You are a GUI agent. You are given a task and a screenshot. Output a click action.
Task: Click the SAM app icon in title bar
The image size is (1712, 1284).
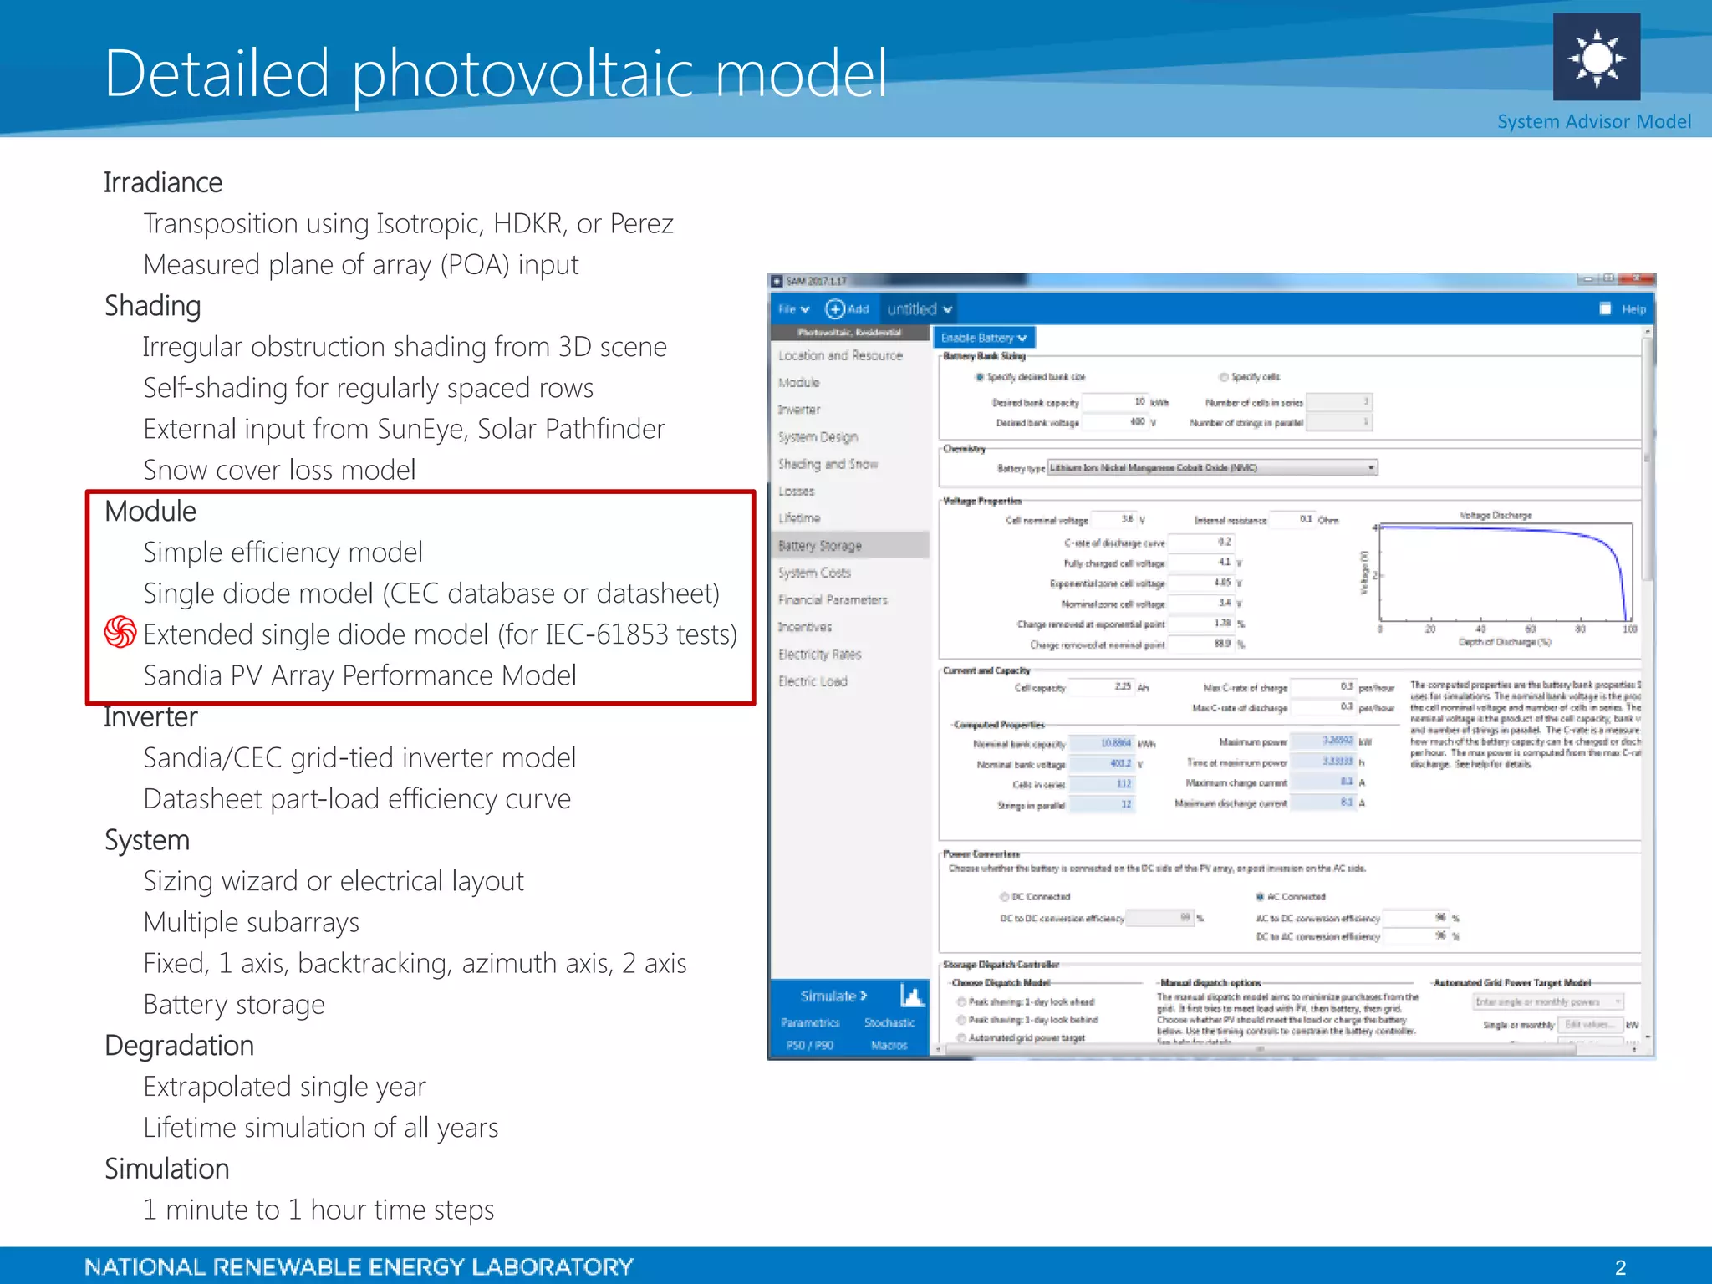pos(777,282)
